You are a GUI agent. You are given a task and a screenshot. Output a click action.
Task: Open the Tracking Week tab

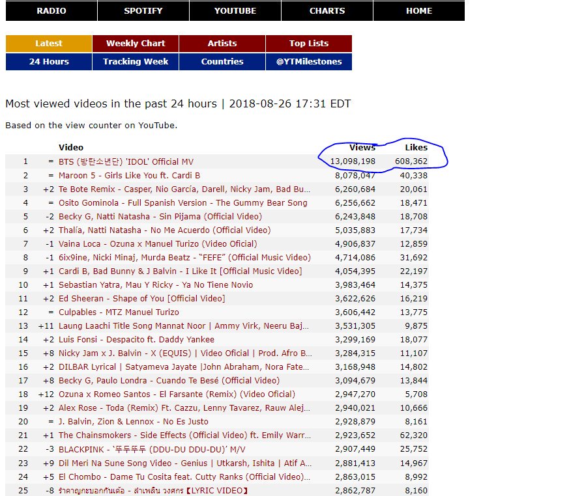pos(136,62)
